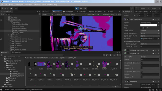Image resolution: width=162 pixels, height=91 pixels.
Task: Open the Sprite Sort Point dropdown
Action: (x=150, y=36)
